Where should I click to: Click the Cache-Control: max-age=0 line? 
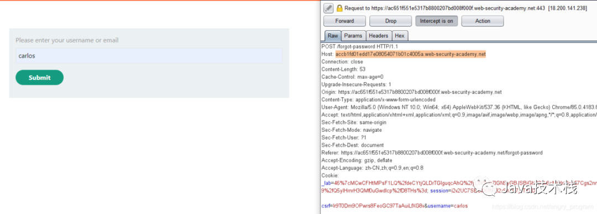tap(352, 77)
